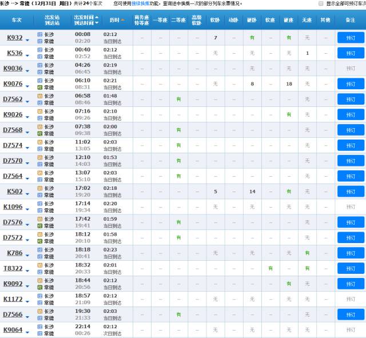Expand details for train K502

pyautogui.click(x=27, y=194)
